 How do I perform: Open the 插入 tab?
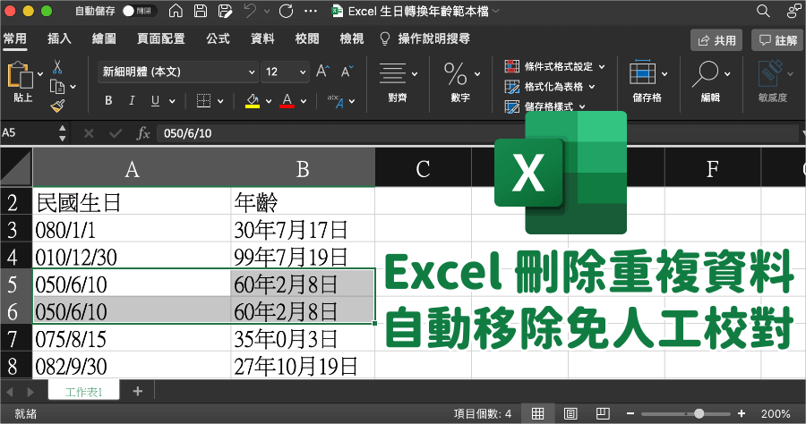tap(59, 38)
